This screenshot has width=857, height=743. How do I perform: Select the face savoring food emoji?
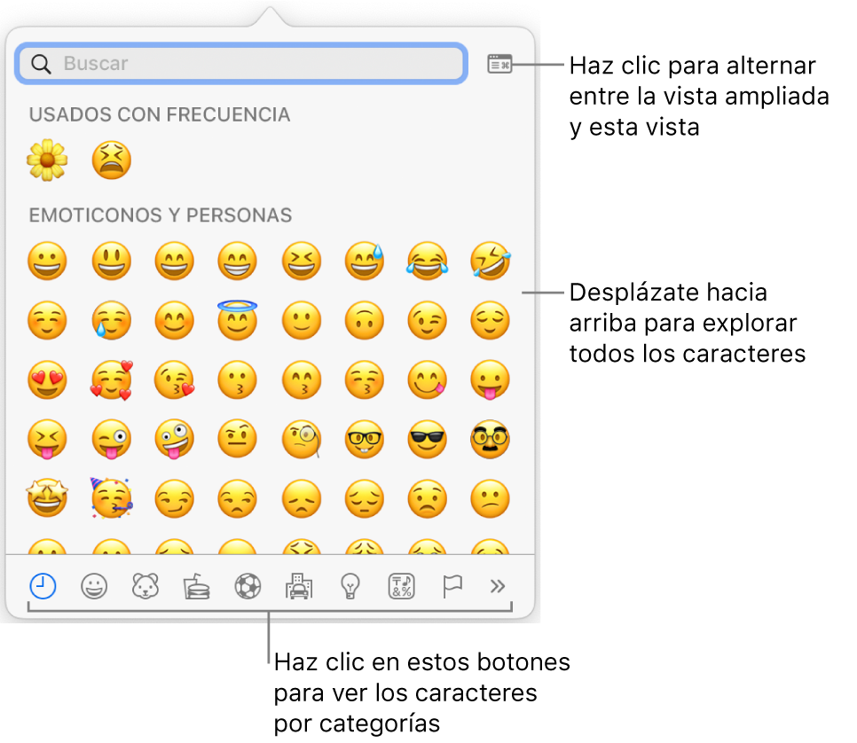(428, 379)
